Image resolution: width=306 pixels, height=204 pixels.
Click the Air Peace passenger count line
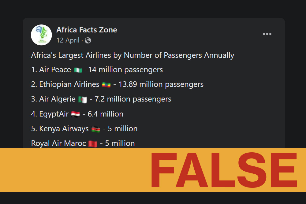[97, 69]
